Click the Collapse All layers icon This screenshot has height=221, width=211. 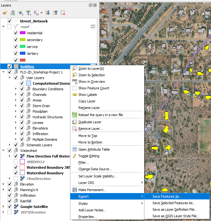pos(55,13)
